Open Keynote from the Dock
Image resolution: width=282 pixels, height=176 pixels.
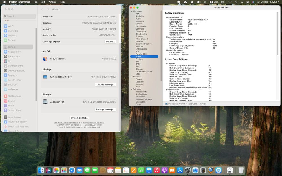tap(149, 170)
